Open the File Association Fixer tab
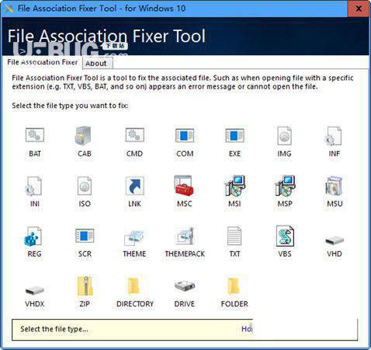Viewport: 371px width, 350px height. (43, 62)
